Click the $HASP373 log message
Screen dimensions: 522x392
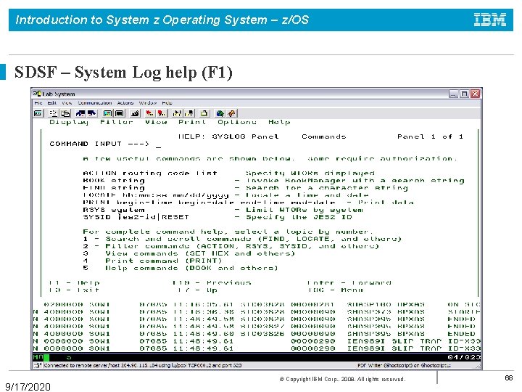coord(369,311)
